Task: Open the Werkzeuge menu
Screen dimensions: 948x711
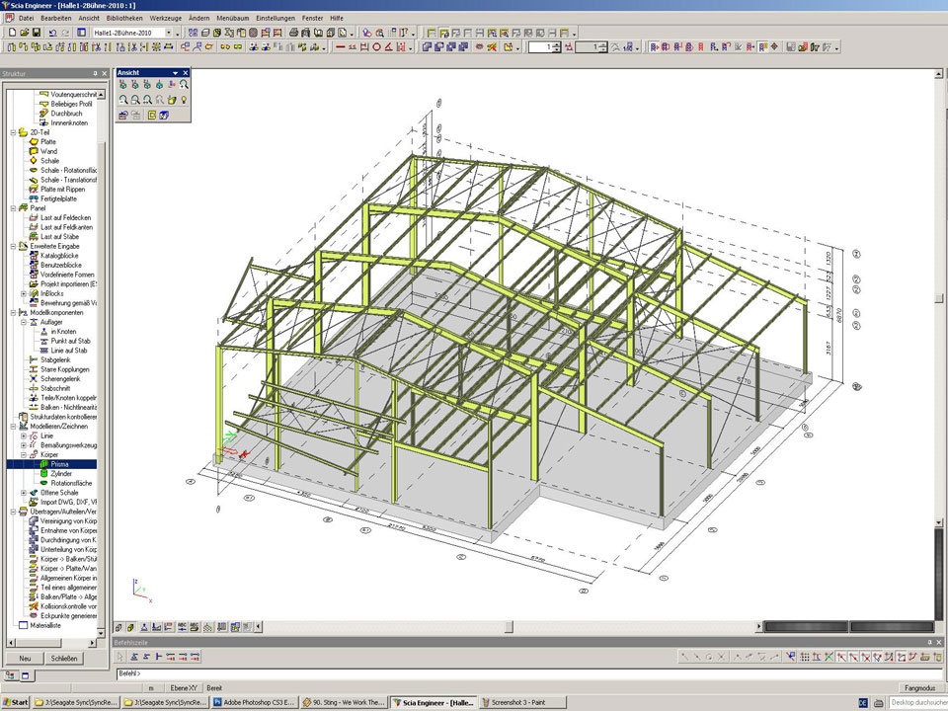Action: coord(166,18)
